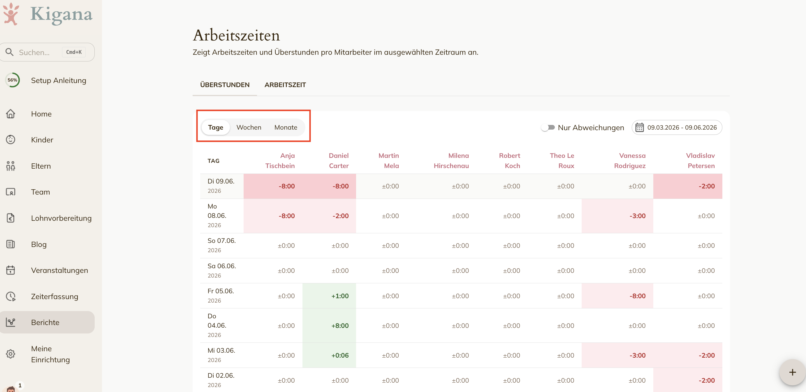Open Veranstaltungen via the calendar icon
The height and width of the screenshot is (392, 806).
(11, 270)
